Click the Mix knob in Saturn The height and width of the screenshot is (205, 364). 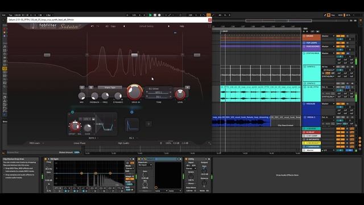82,96
